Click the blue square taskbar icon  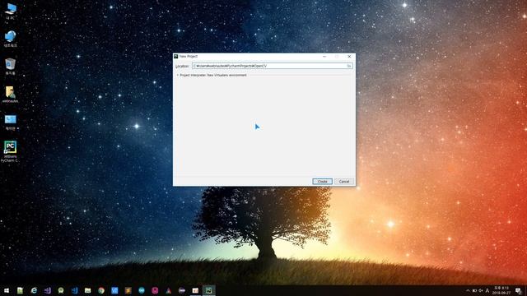pos(114,290)
